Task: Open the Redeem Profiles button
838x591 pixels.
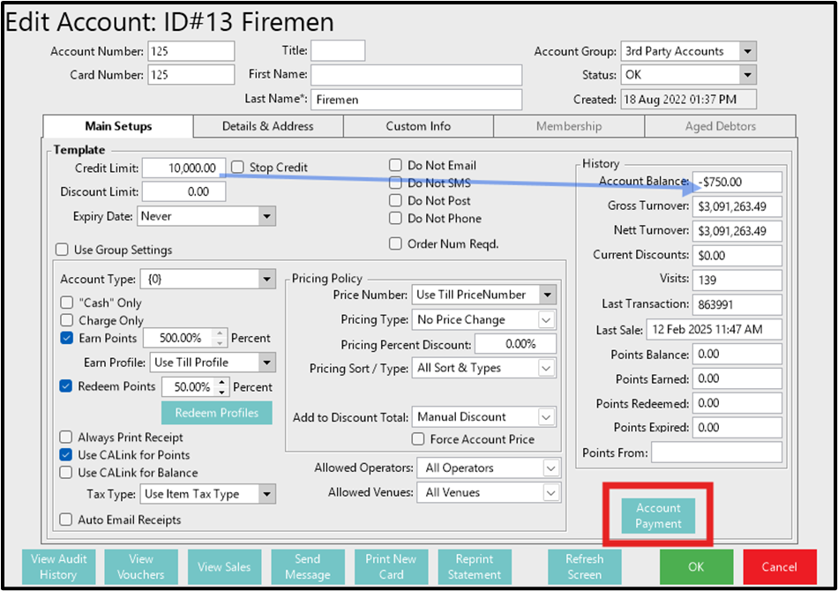Action: 216,413
